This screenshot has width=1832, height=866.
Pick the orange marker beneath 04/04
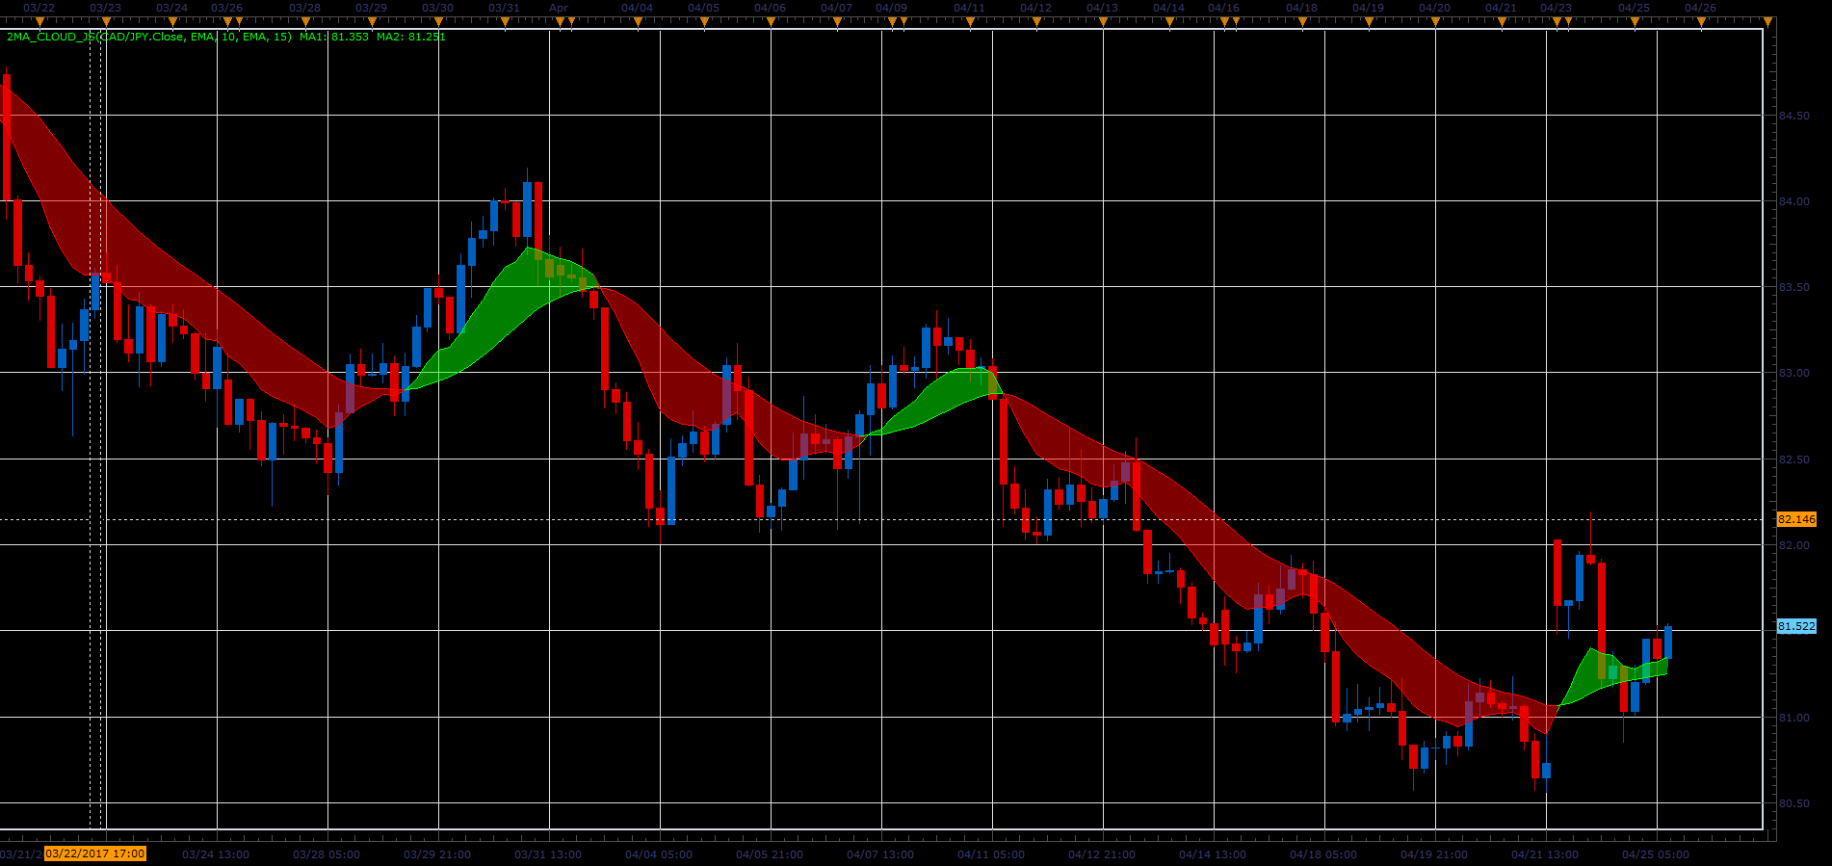point(637,21)
